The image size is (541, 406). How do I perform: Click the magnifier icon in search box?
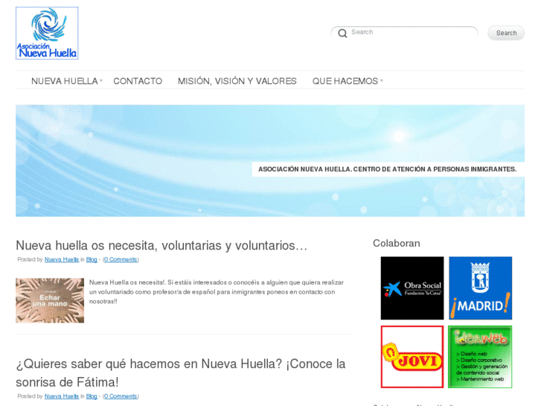pyautogui.click(x=342, y=34)
